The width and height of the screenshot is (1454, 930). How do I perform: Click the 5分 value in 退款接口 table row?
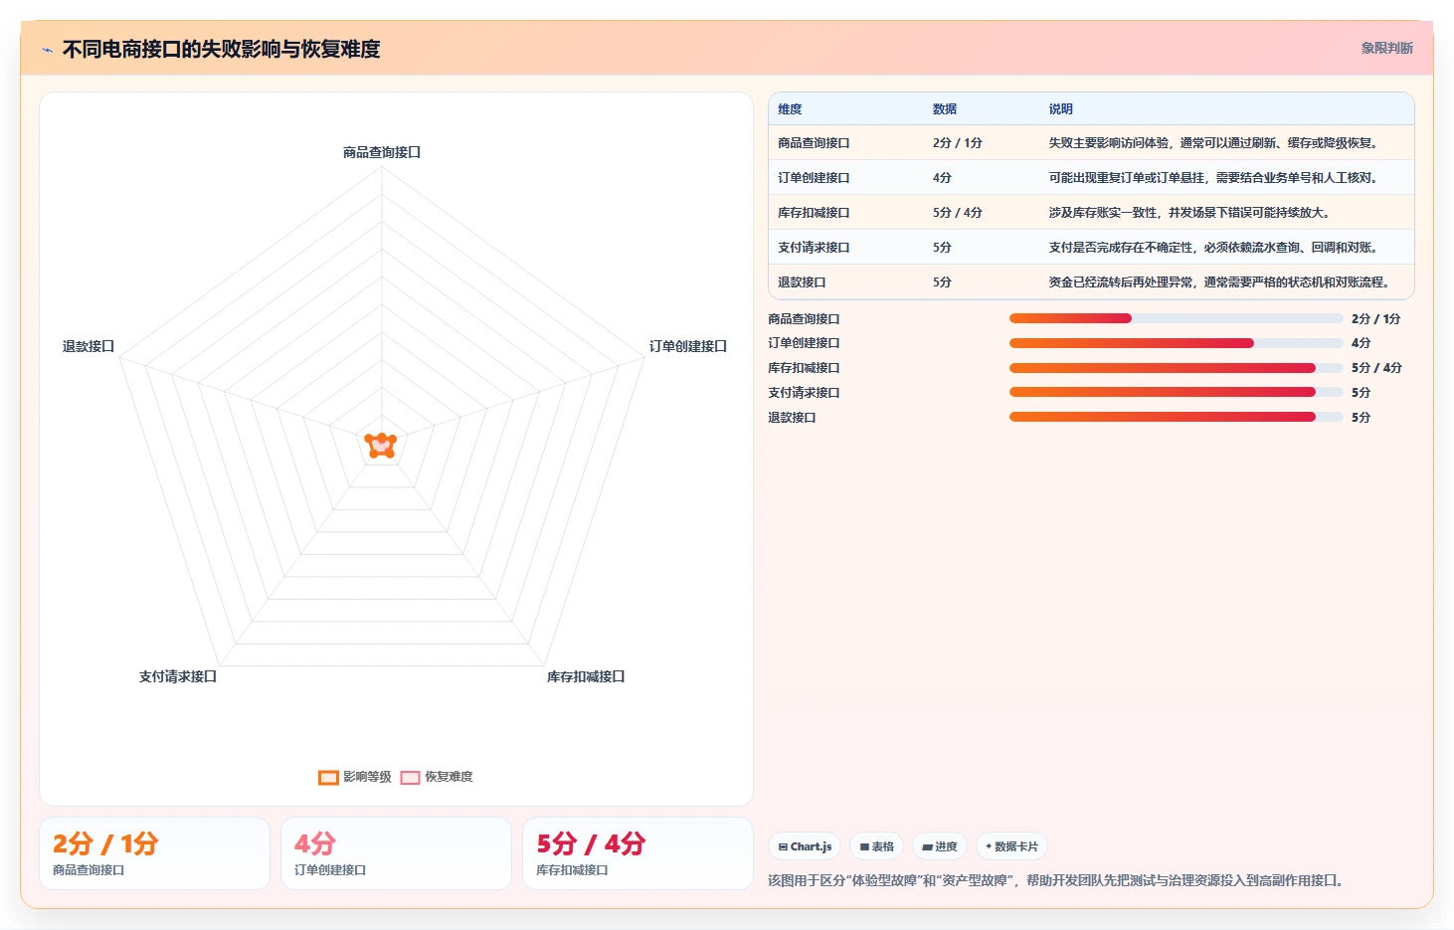942,282
